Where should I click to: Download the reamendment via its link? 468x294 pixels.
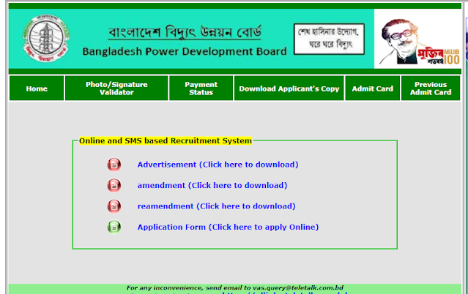click(216, 206)
